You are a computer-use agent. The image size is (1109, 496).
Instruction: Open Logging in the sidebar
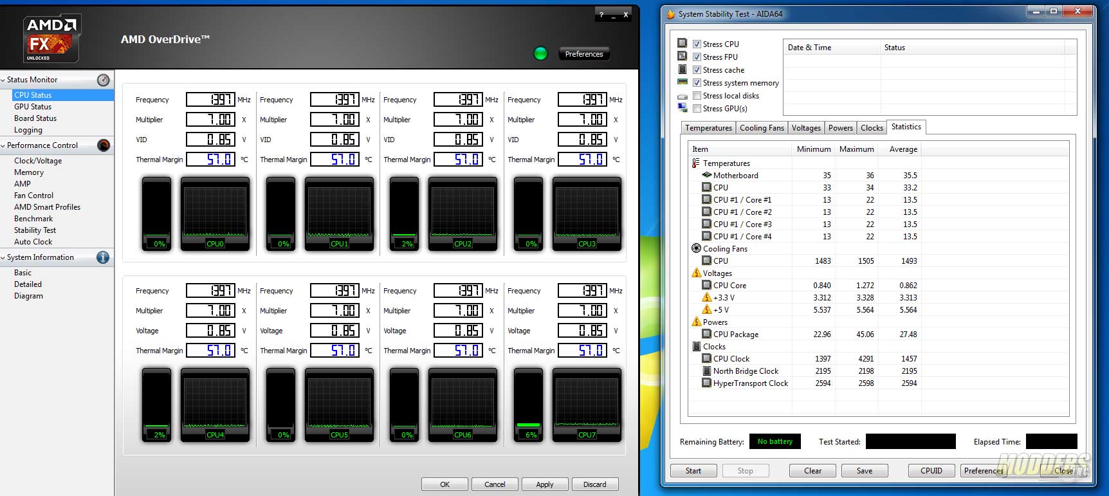[x=28, y=130]
